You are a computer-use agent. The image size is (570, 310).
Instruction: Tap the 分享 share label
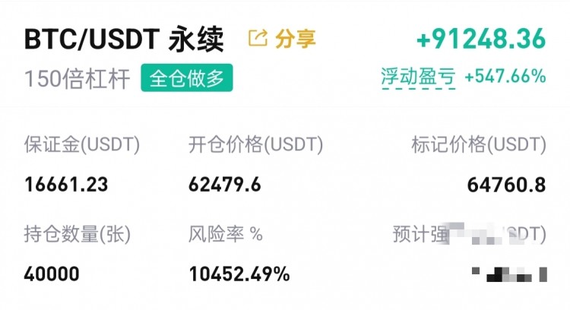[x=295, y=39]
